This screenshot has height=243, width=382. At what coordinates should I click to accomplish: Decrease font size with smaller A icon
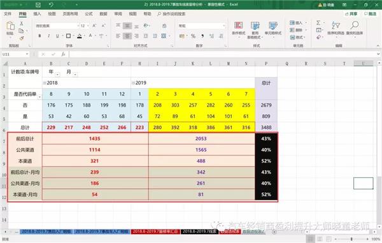(103, 26)
